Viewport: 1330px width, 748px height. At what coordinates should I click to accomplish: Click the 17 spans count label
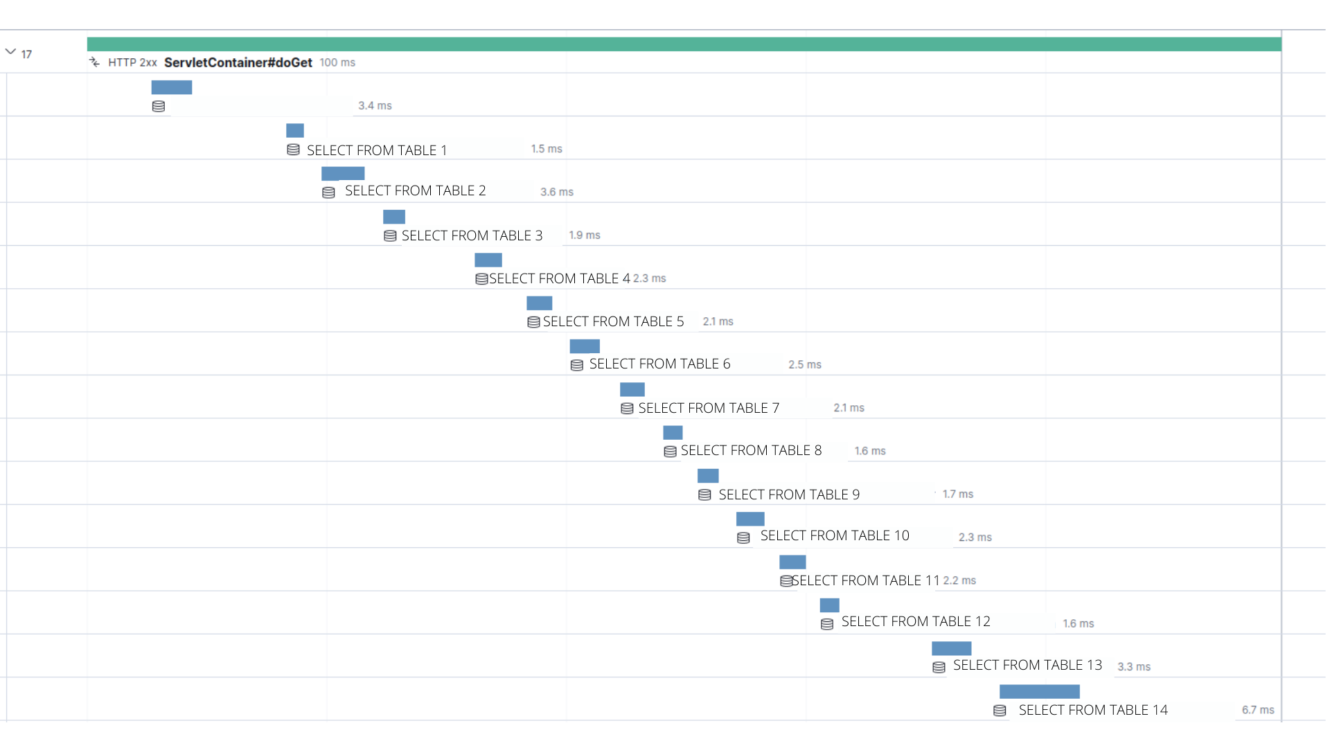26,55
